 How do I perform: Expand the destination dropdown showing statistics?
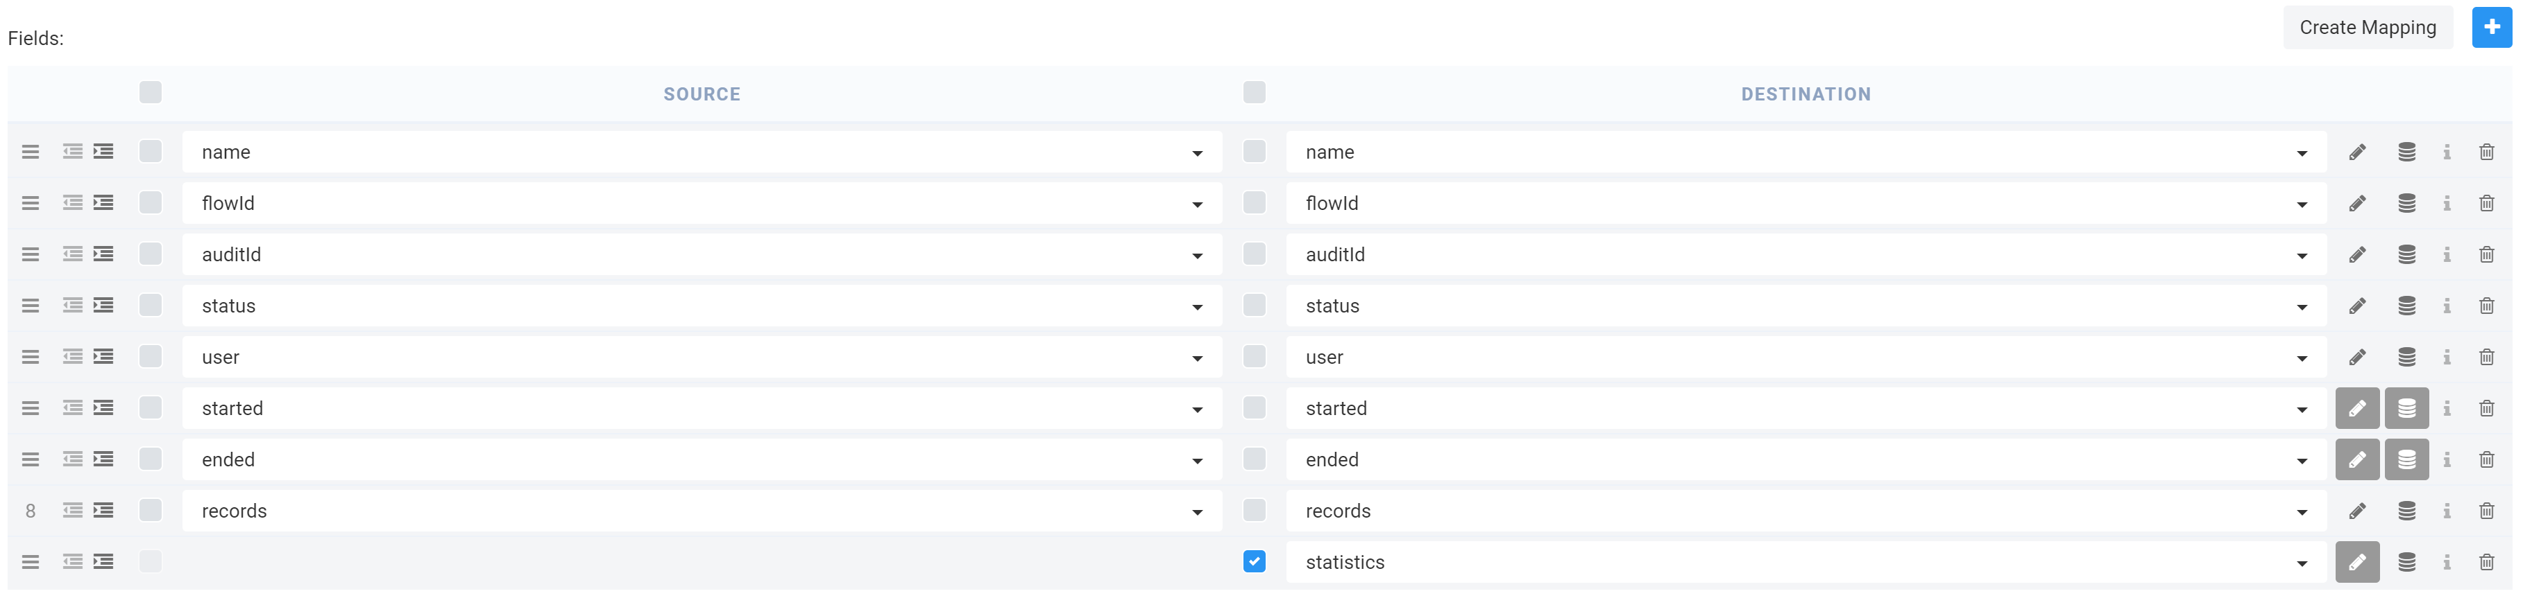pyautogui.click(x=1805, y=562)
